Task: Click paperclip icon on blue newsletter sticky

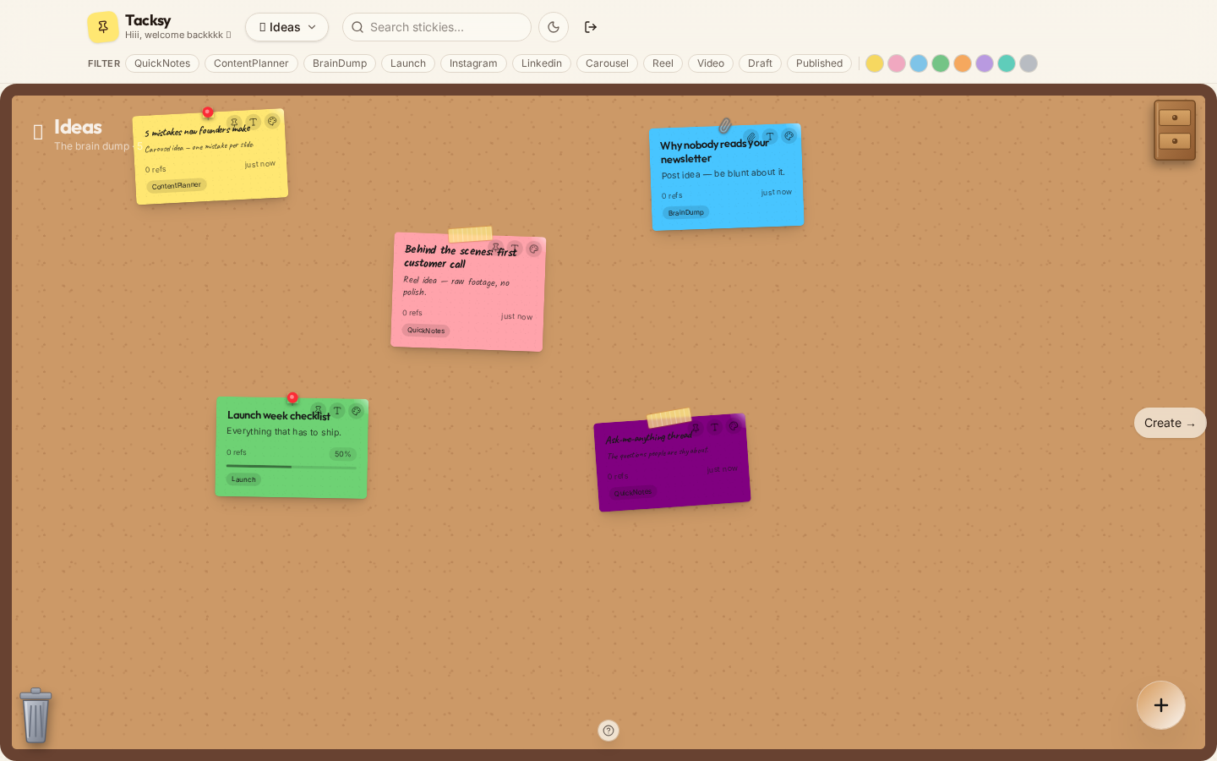Action: click(x=750, y=137)
